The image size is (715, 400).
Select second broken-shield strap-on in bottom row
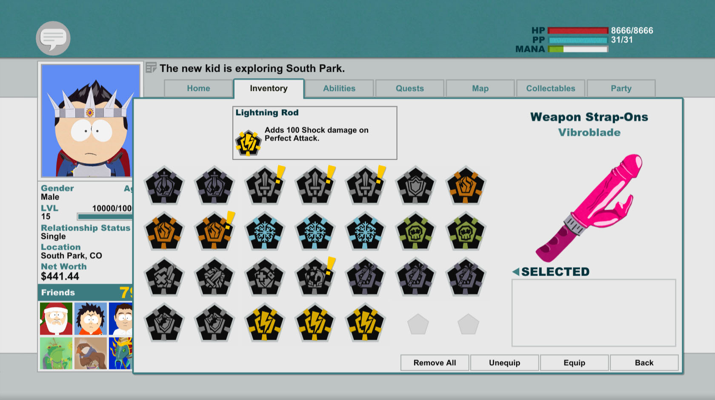click(214, 323)
